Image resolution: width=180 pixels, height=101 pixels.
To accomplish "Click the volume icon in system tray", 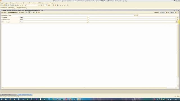I will click(x=171, y=99).
